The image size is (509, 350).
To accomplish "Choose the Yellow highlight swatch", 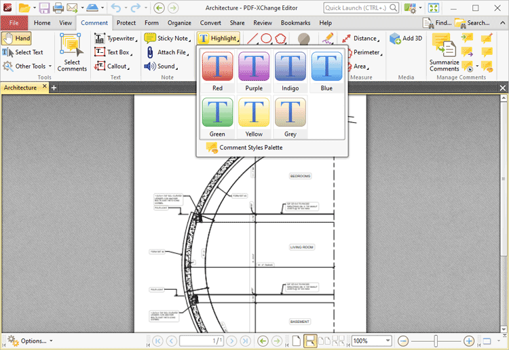I will pyautogui.click(x=254, y=117).
